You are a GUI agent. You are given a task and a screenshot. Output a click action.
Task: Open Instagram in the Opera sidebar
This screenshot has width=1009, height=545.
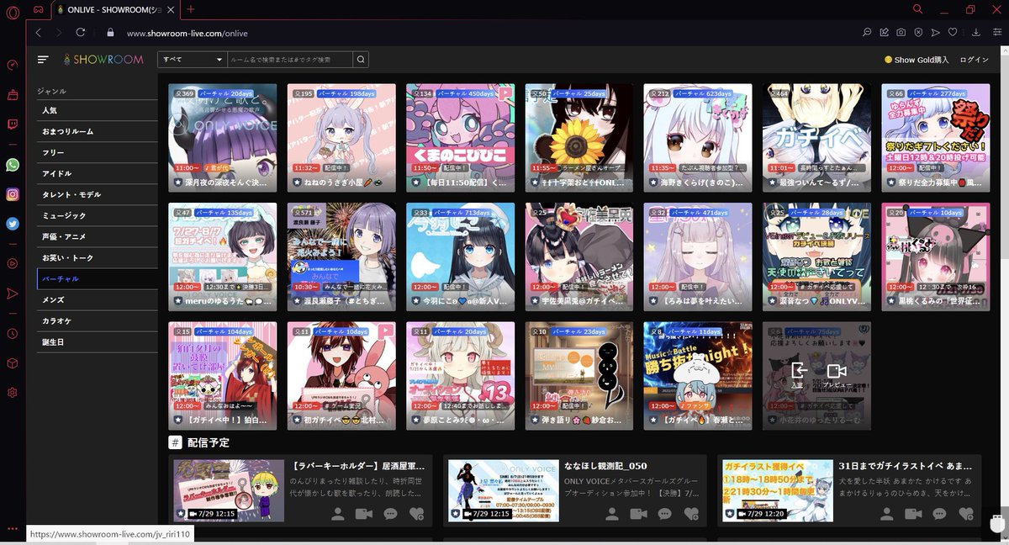[13, 194]
